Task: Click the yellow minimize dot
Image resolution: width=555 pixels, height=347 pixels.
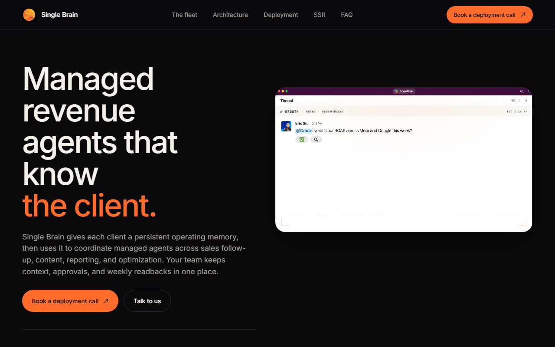Action: tap(283, 91)
